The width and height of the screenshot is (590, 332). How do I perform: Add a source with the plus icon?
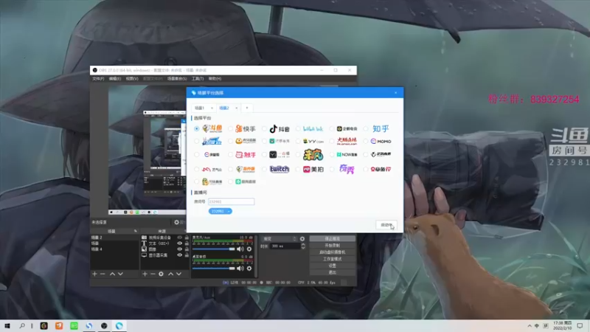click(x=145, y=274)
